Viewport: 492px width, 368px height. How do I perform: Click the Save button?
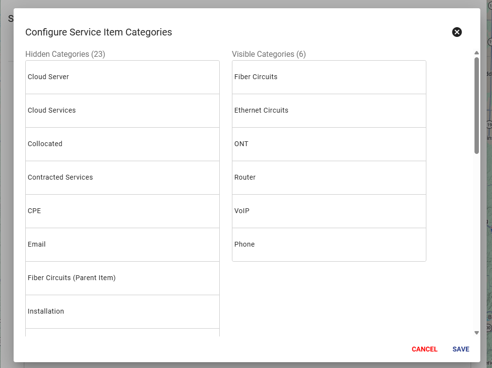pyautogui.click(x=460, y=349)
